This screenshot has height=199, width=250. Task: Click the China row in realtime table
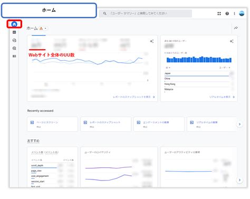pos(199,79)
